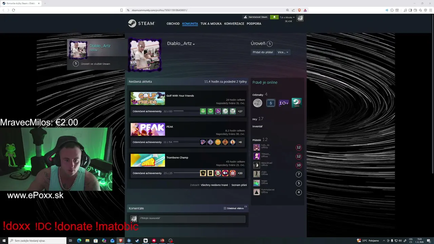Open the browser main menu hamburger icon
Image resolution: width=434 pixels, height=244 pixels.
pyautogui.click(x=430, y=10)
